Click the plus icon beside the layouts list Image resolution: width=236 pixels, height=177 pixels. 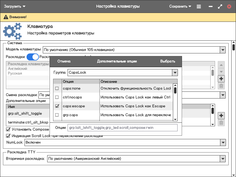[x=221, y=79]
